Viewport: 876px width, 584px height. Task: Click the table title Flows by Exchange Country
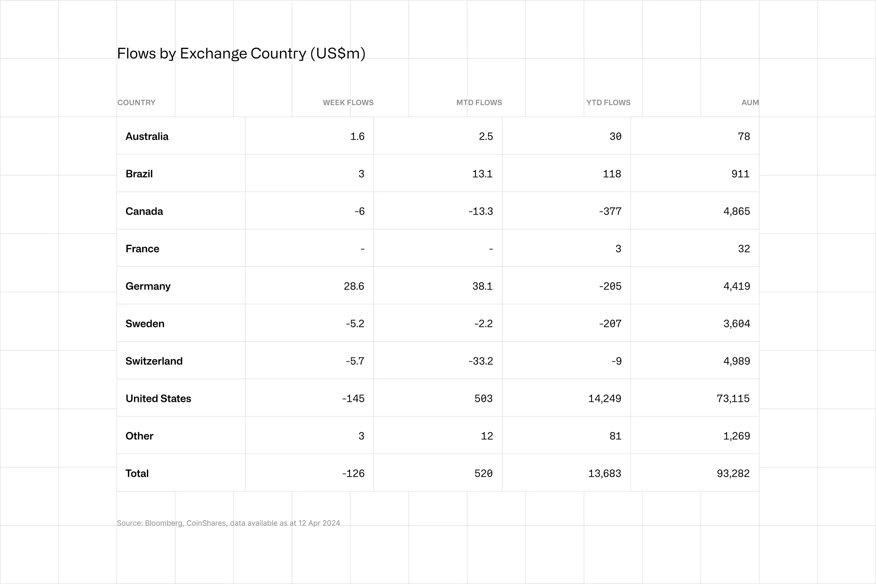pyautogui.click(x=241, y=54)
